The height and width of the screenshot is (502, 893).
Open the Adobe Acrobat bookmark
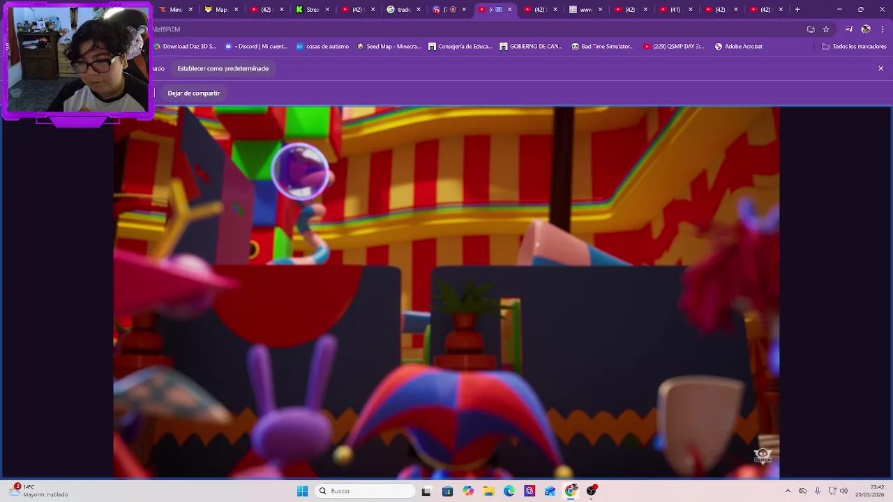click(739, 47)
